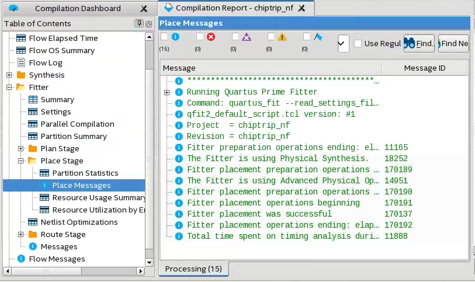The height and width of the screenshot is (282, 475).
Task: Select Messages under the Fitter folder
Action: click(x=59, y=246)
